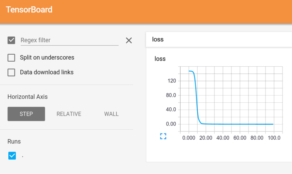
Task: Click the Data download links label
Action: pos(47,72)
